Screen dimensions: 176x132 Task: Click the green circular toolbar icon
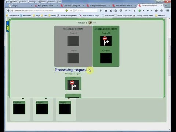140,11
